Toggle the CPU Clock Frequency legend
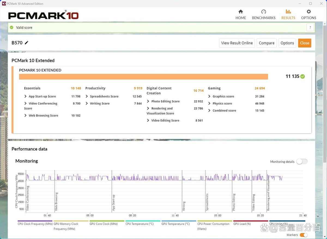This screenshot has height=239, width=327. tap(35, 224)
